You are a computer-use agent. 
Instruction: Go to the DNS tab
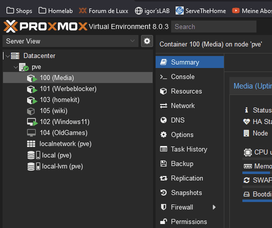pos(190,120)
